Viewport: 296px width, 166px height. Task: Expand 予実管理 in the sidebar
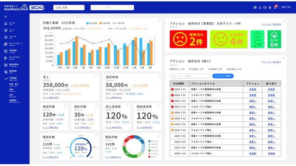pos(10,79)
